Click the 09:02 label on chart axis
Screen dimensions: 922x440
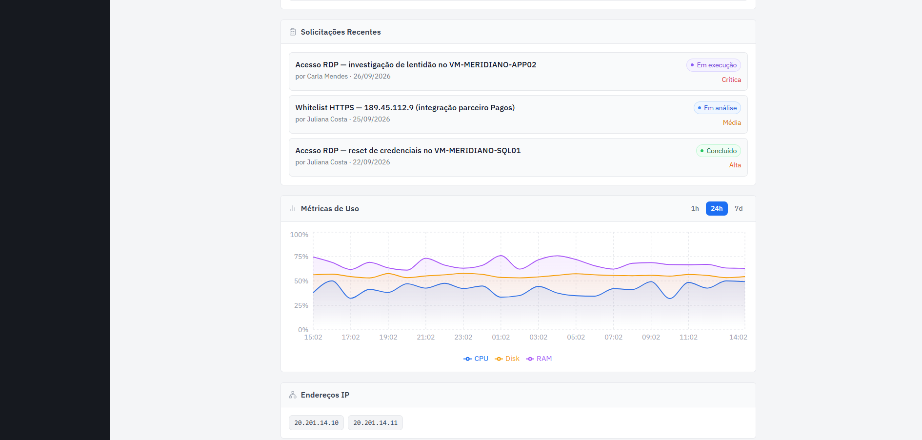651,337
